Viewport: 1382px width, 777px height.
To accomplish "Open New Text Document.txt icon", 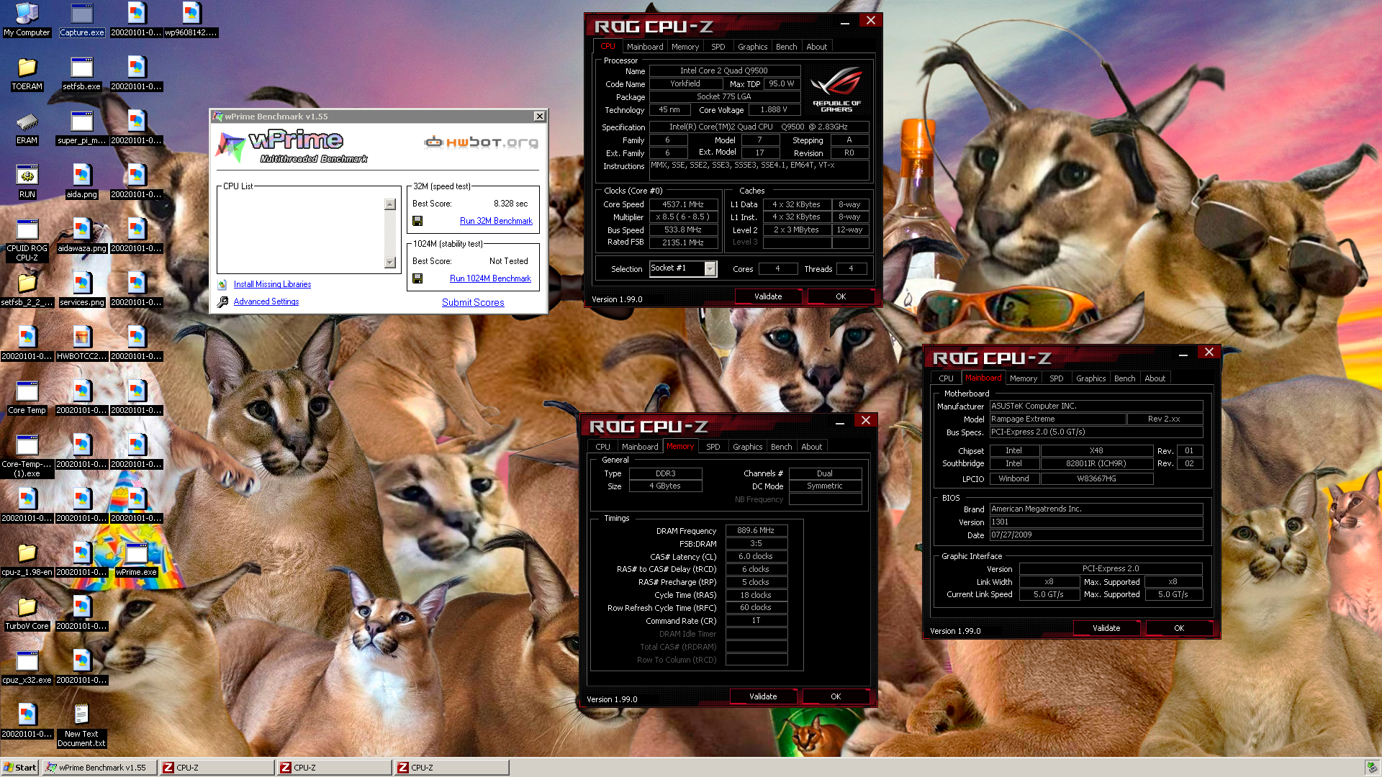I will pyautogui.click(x=81, y=725).
